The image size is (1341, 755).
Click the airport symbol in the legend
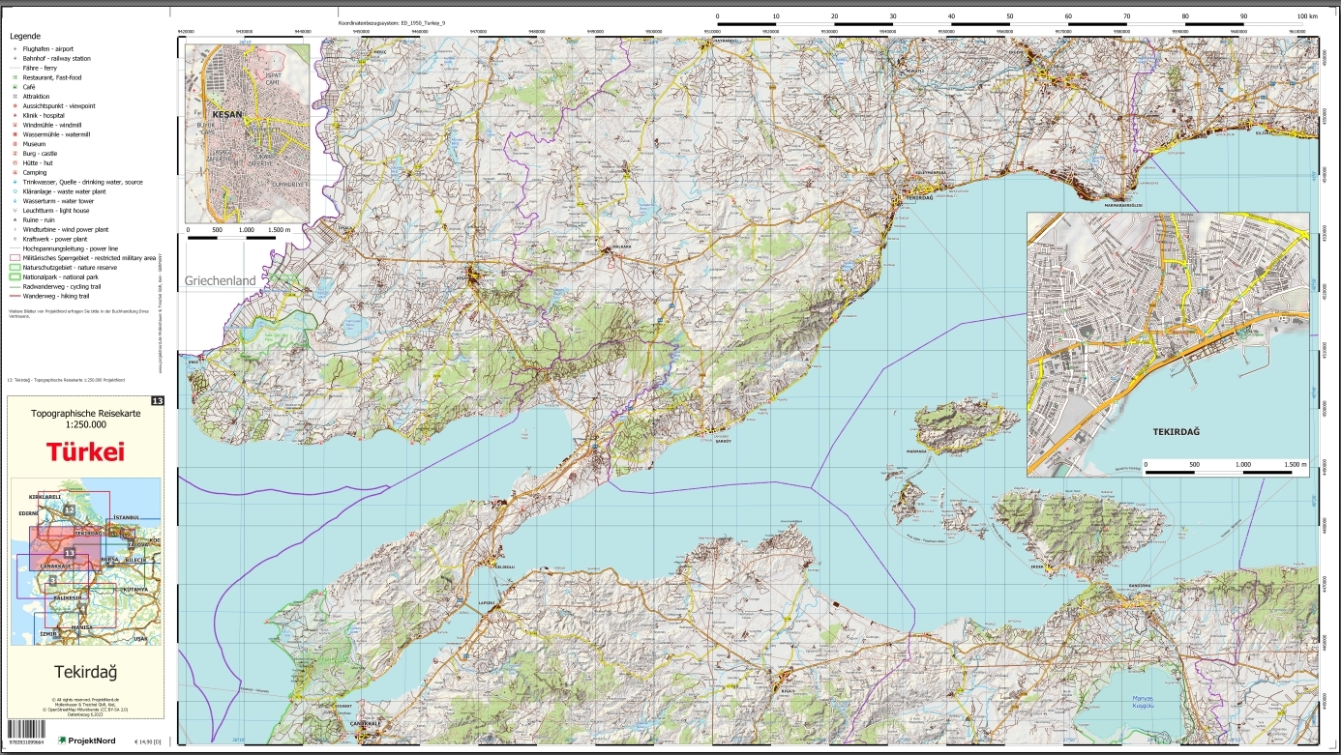15,48
